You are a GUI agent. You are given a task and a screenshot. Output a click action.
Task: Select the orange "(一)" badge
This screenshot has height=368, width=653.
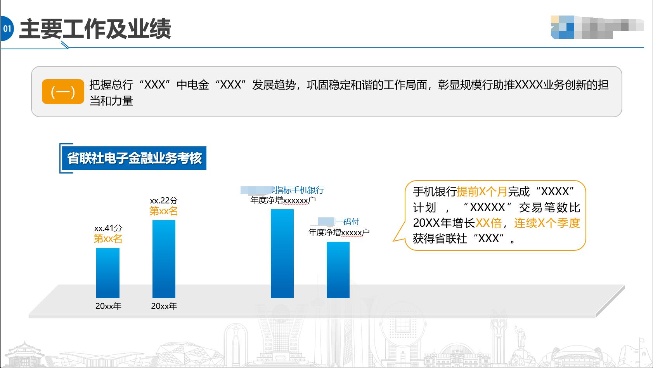(63, 92)
